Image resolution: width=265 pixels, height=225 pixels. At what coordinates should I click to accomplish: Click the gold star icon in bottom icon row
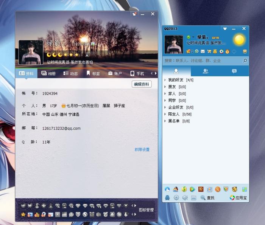(23, 214)
